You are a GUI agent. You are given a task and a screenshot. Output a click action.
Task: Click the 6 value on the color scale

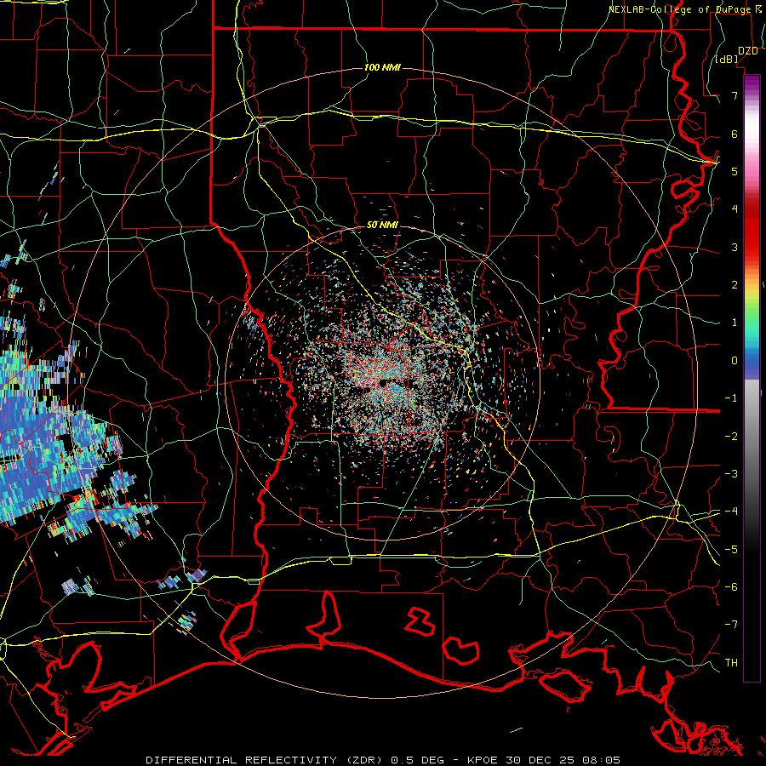pyautogui.click(x=735, y=134)
